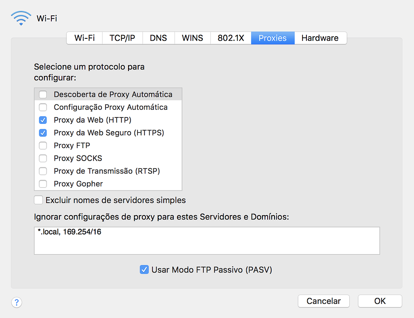This screenshot has width=414, height=318.
Task: Check the Proxy FTP option
Action: pyautogui.click(x=43, y=145)
